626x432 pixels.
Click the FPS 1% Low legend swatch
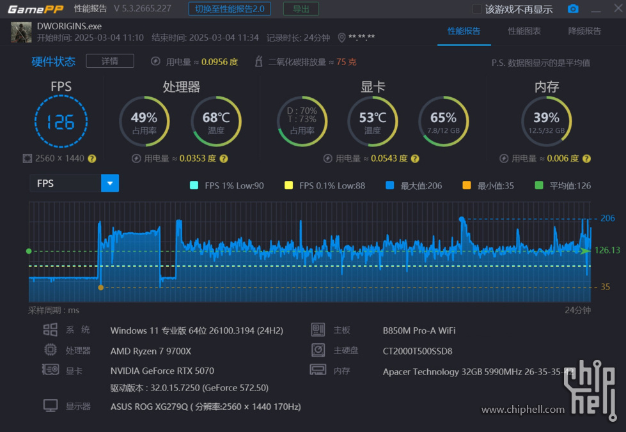[194, 185]
